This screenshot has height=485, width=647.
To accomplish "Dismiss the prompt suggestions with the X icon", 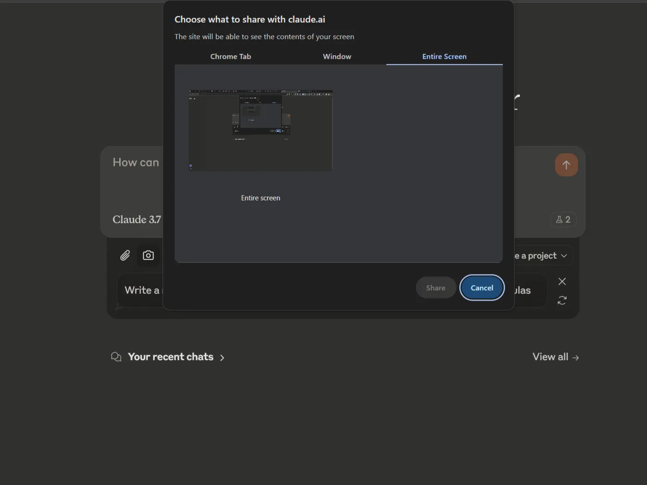I will pos(562,281).
